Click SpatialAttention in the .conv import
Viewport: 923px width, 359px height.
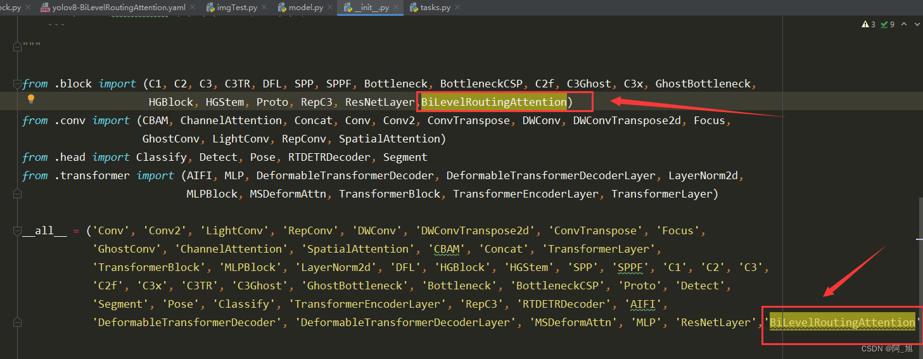pos(390,139)
